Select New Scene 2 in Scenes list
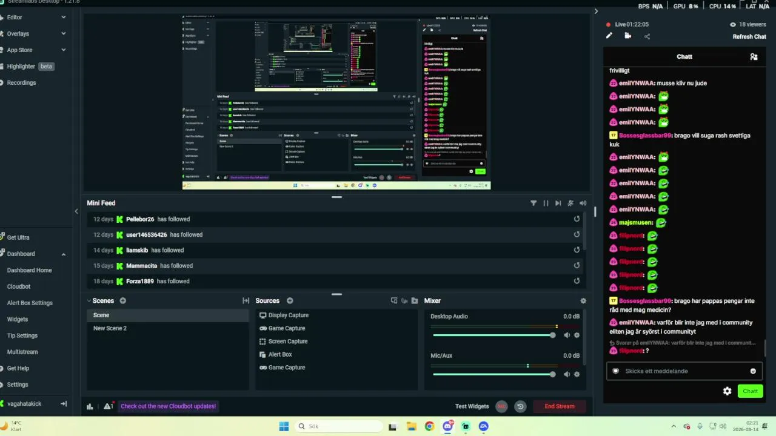This screenshot has height=436, width=776. 168,328
